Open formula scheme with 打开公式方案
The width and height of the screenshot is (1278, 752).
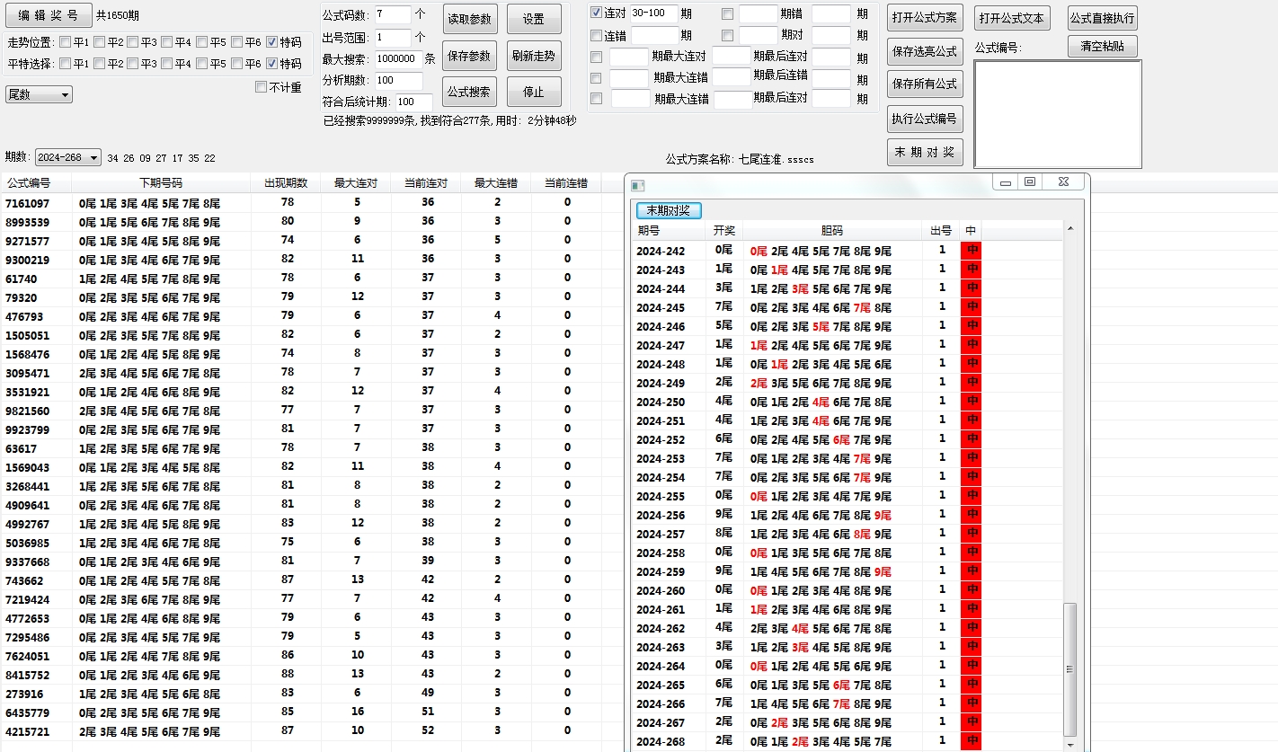[x=924, y=18]
